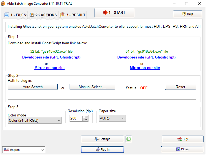Click the refresh icon beside Settings

129,139
